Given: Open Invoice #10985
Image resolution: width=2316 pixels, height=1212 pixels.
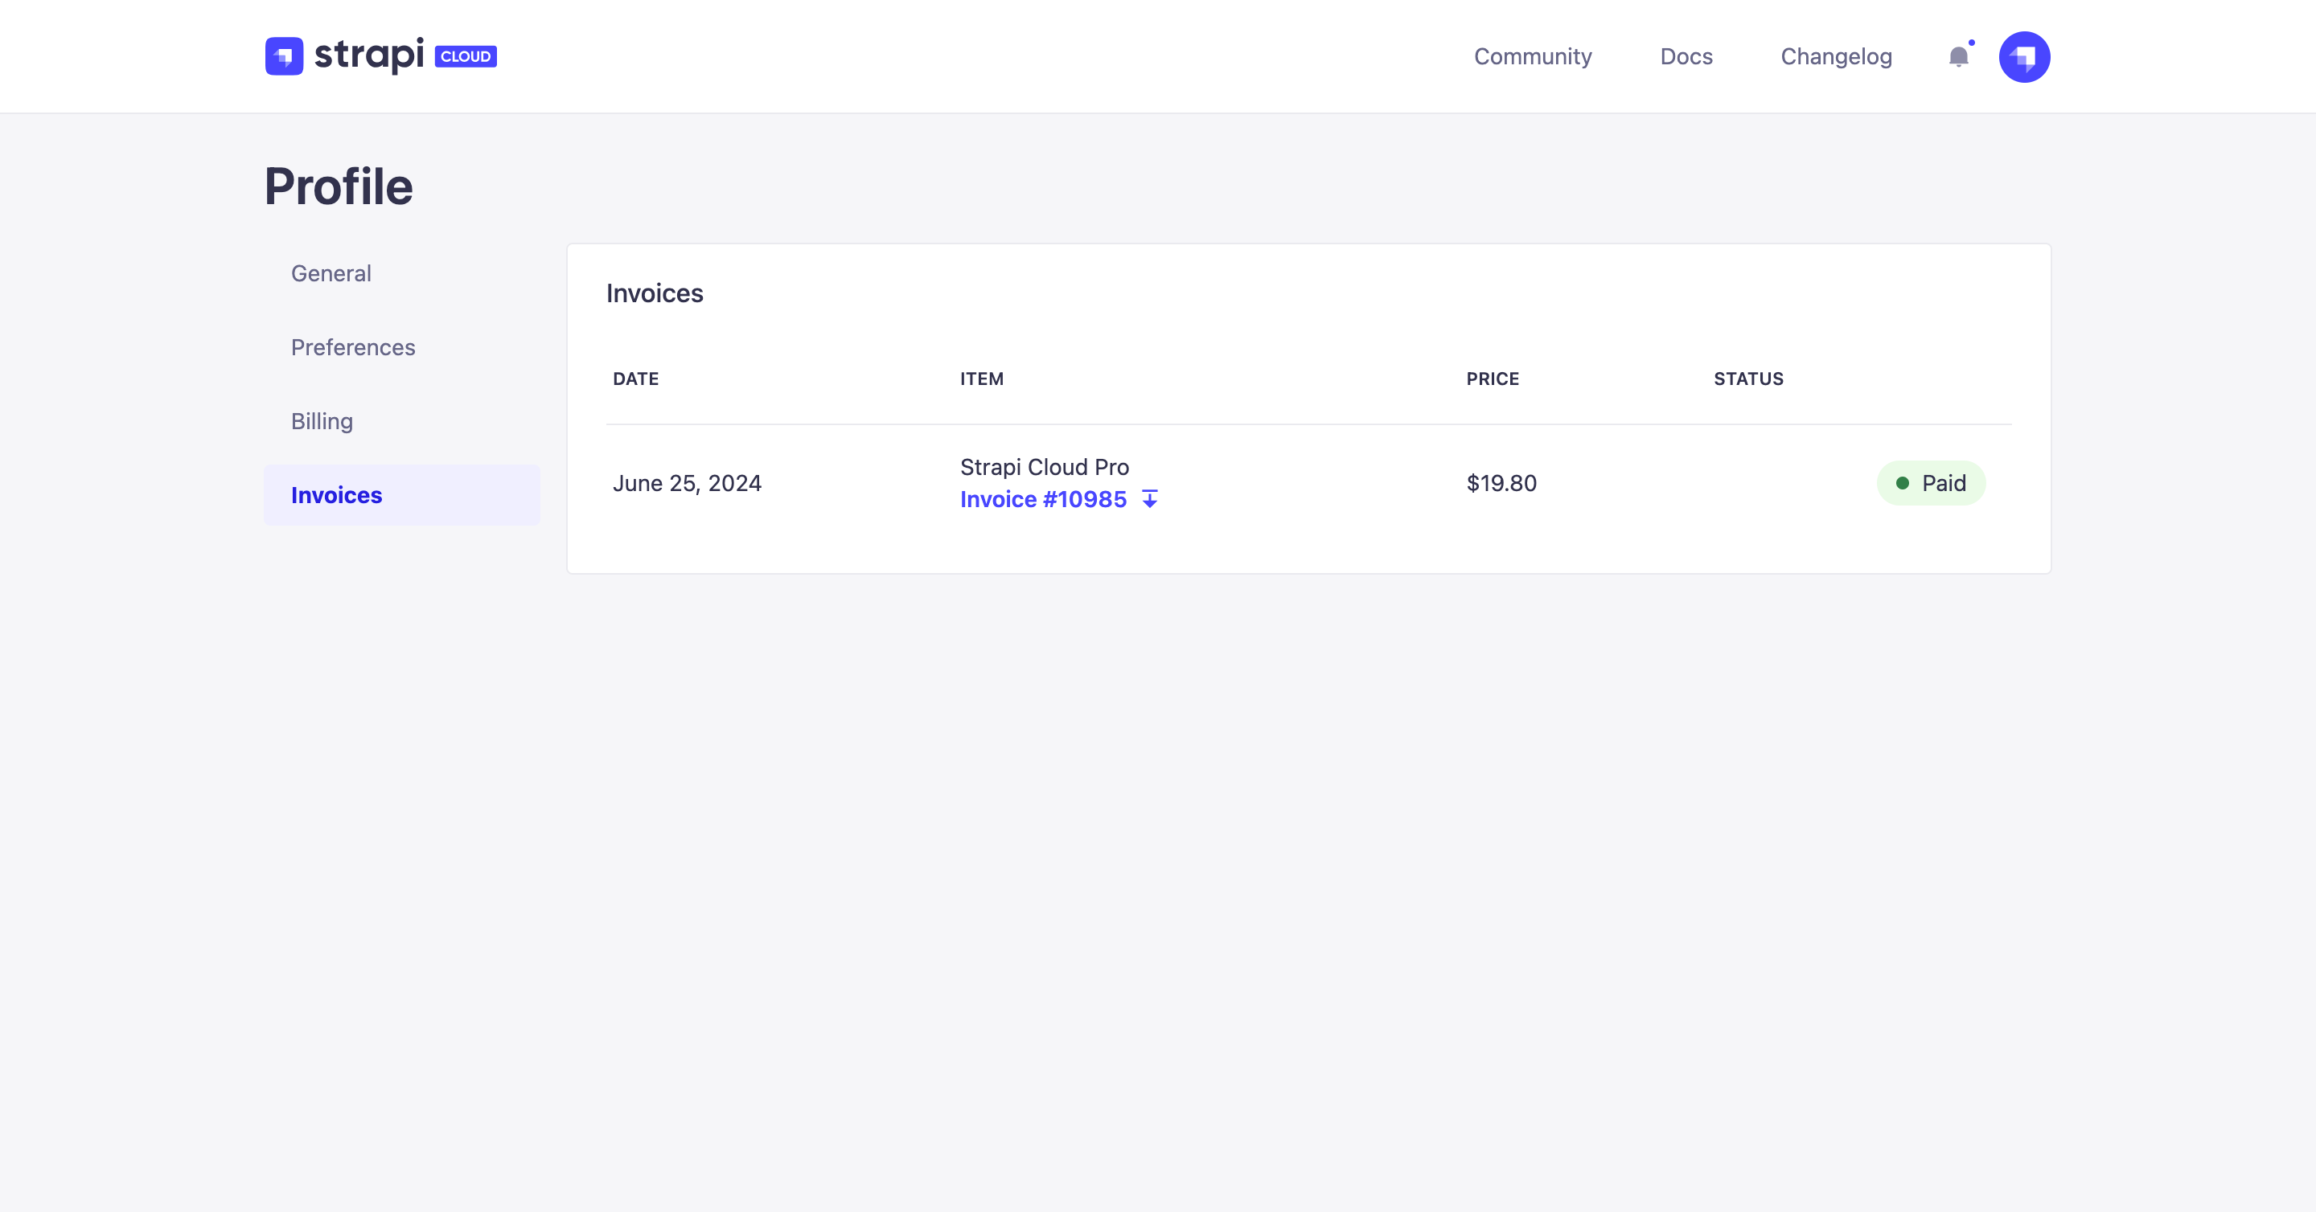Looking at the screenshot, I should coord(1042,498).
